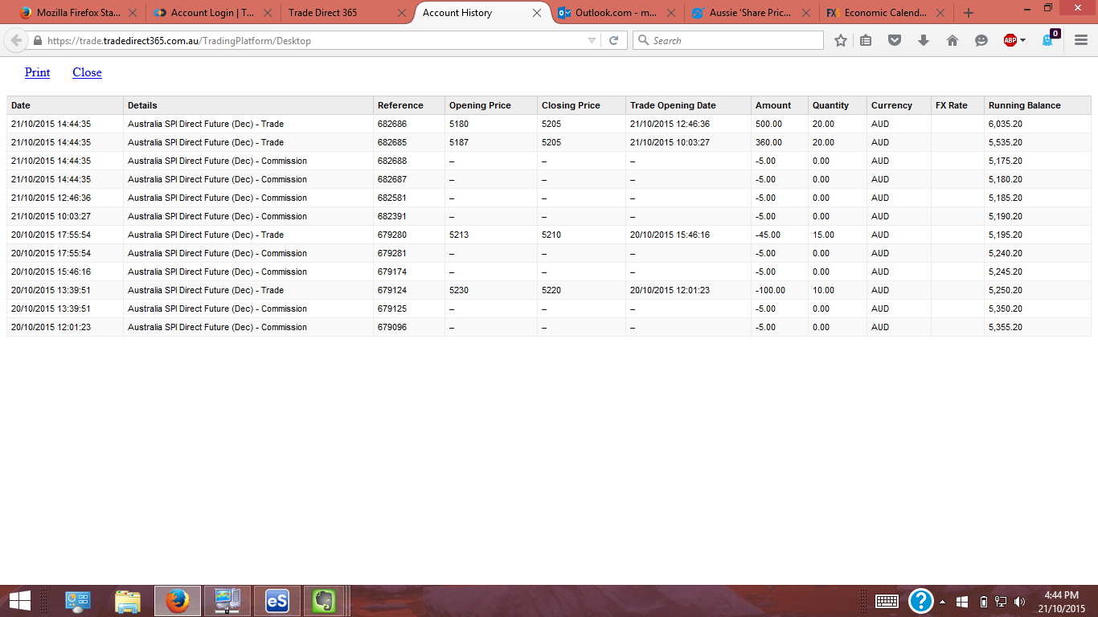Image resolution: width=1098 pixels, height=617 pixels.
Task: Open the Windows Start button
Action: click(x=20, y=601)
